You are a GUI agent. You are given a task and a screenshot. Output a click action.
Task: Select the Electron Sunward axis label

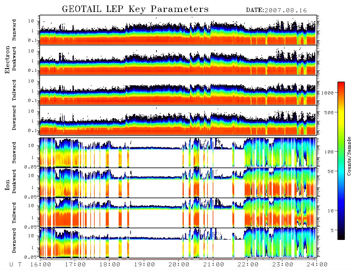pyautogui.click(x=14, y=30)
